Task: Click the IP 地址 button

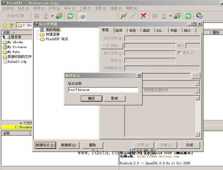Action: (112, 46)
